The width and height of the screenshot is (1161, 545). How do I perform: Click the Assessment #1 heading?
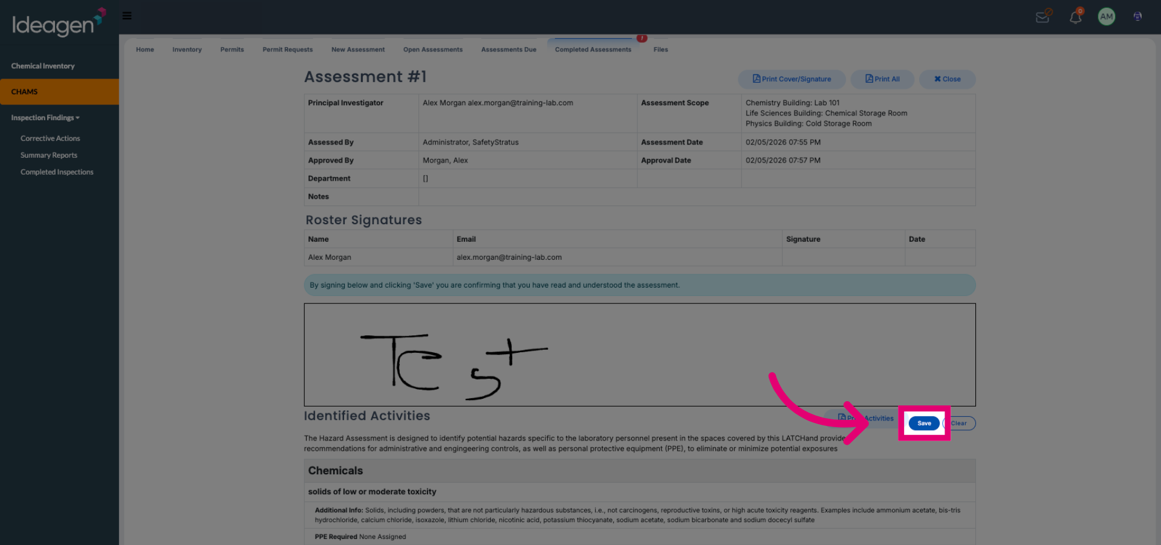[365, 77]
